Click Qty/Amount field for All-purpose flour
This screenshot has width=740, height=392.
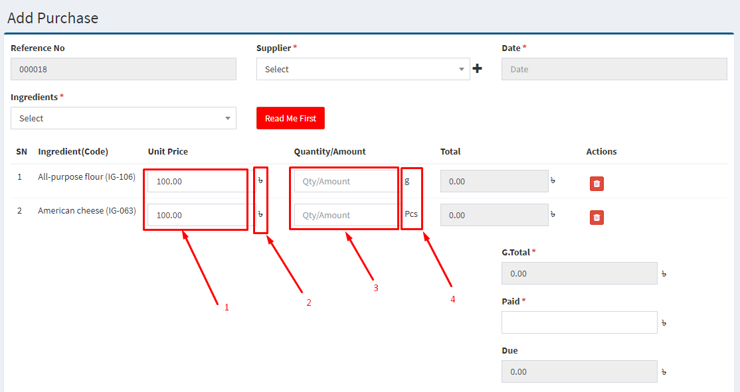(344, 181)
